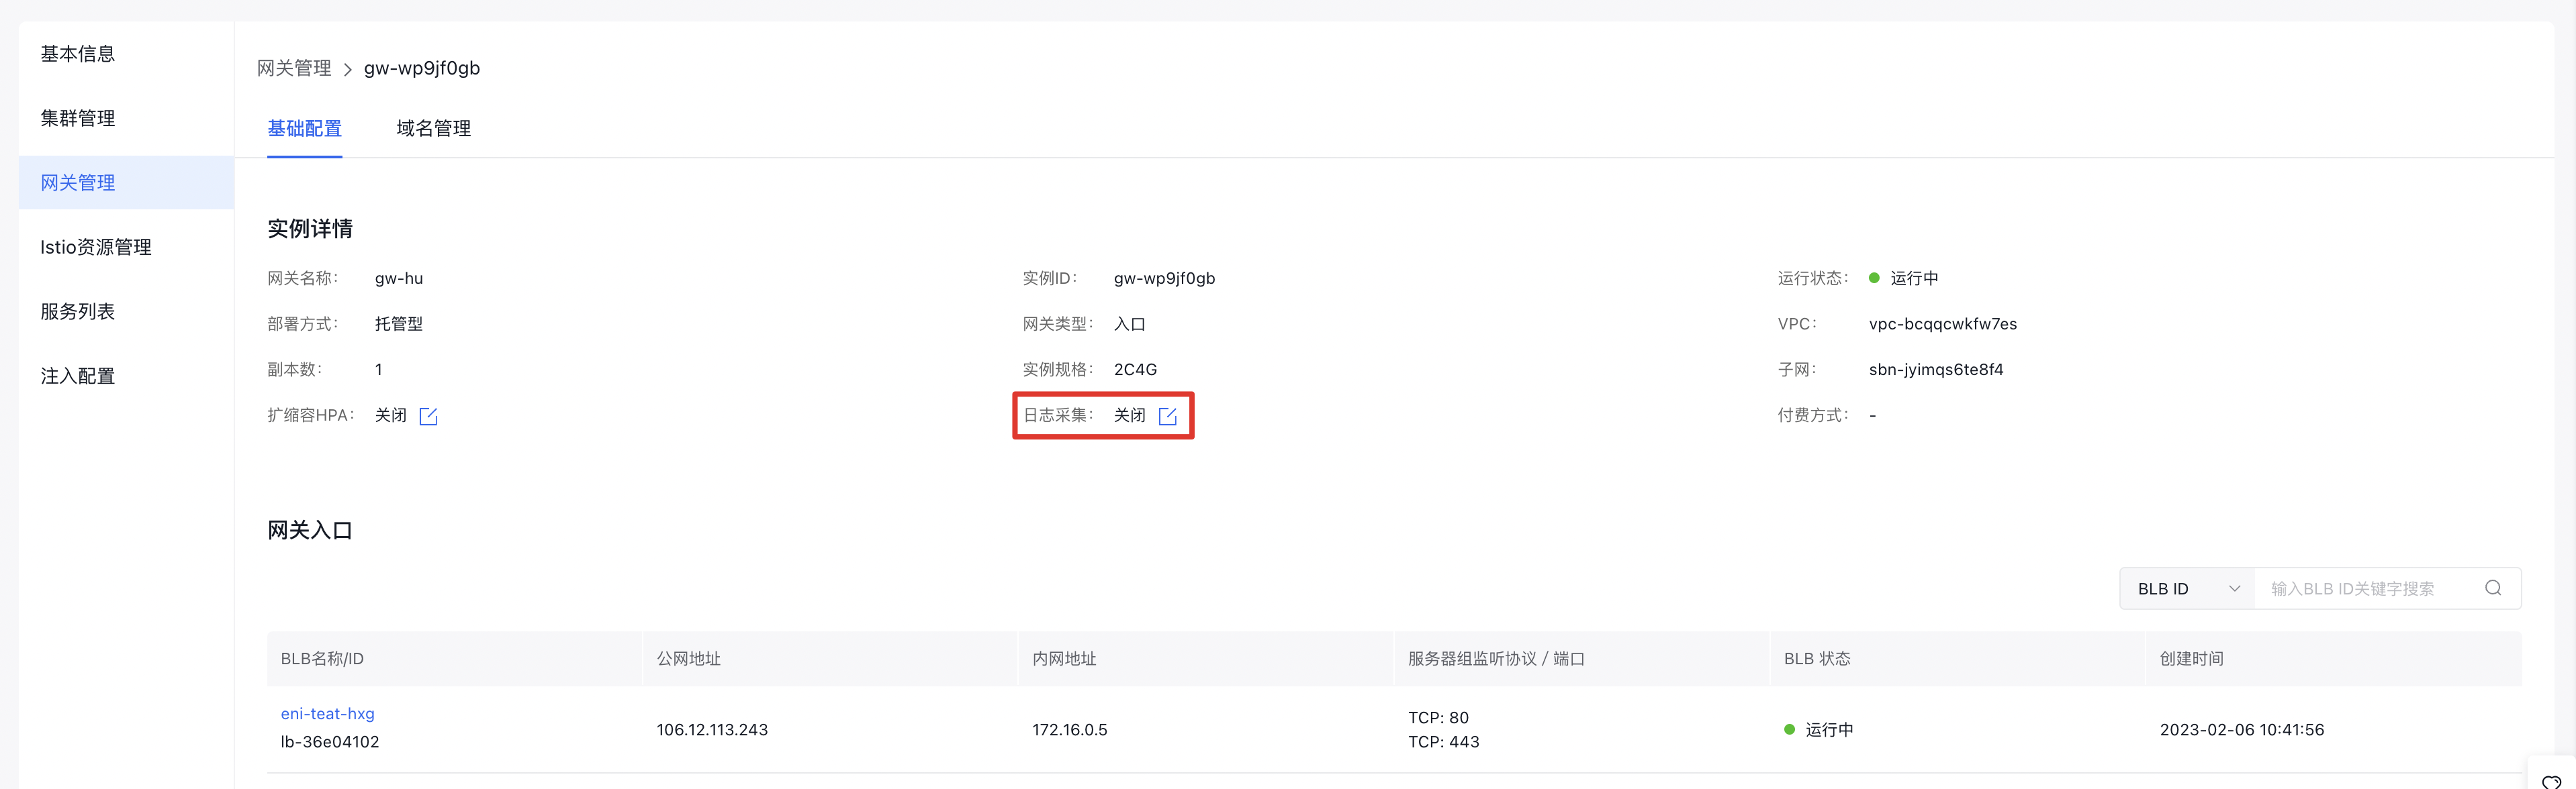Open the BLB ID filter dropdown
Viewport: 2576px width, 789px height.
[x=2187, y=588]
